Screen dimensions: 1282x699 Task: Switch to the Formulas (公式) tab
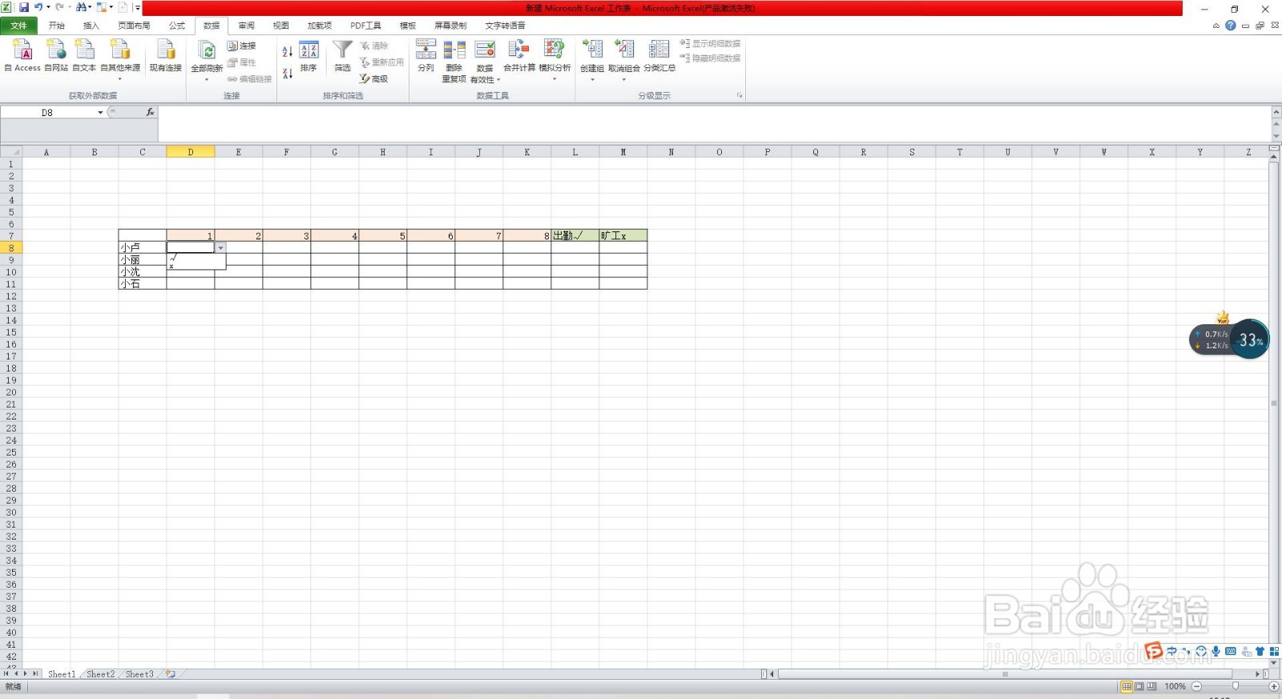[x=177, y=26]
